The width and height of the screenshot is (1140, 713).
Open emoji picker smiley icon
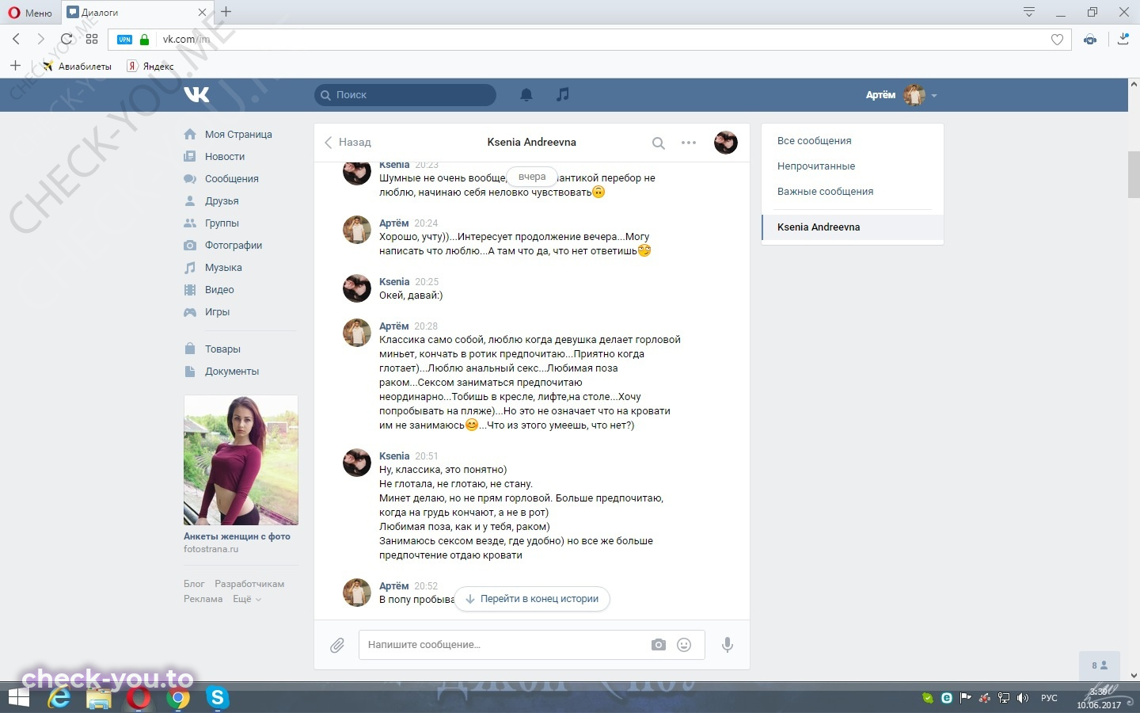[684, 645]
